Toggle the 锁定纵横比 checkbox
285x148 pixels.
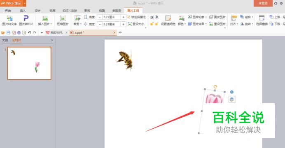(129, 17)
